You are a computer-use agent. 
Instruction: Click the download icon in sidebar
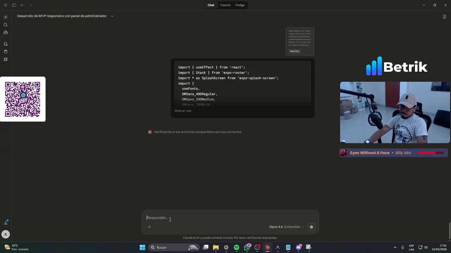6,222
